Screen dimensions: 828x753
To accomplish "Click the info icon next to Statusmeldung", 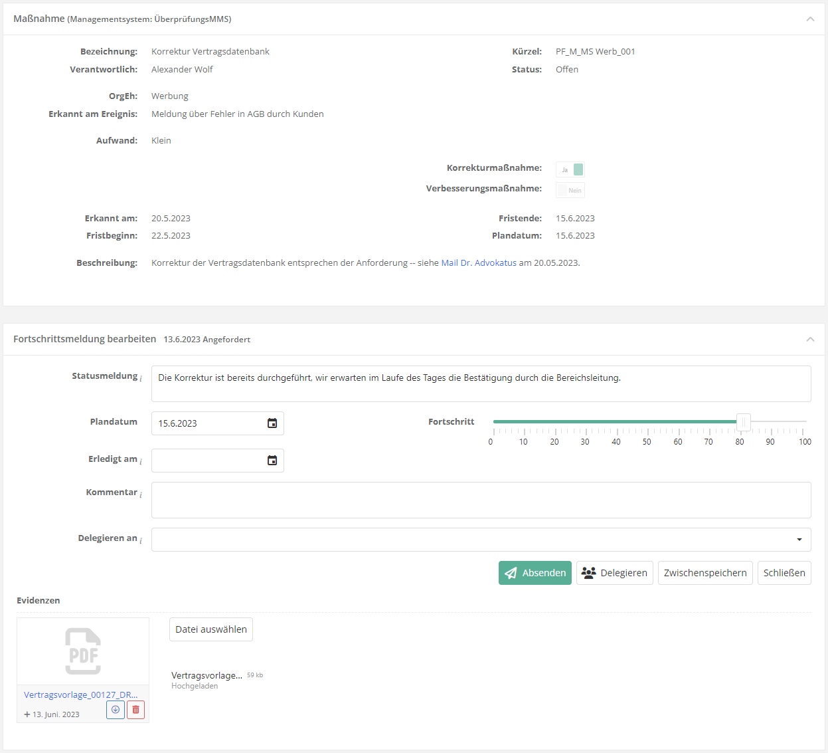I will tap(141, 378).
